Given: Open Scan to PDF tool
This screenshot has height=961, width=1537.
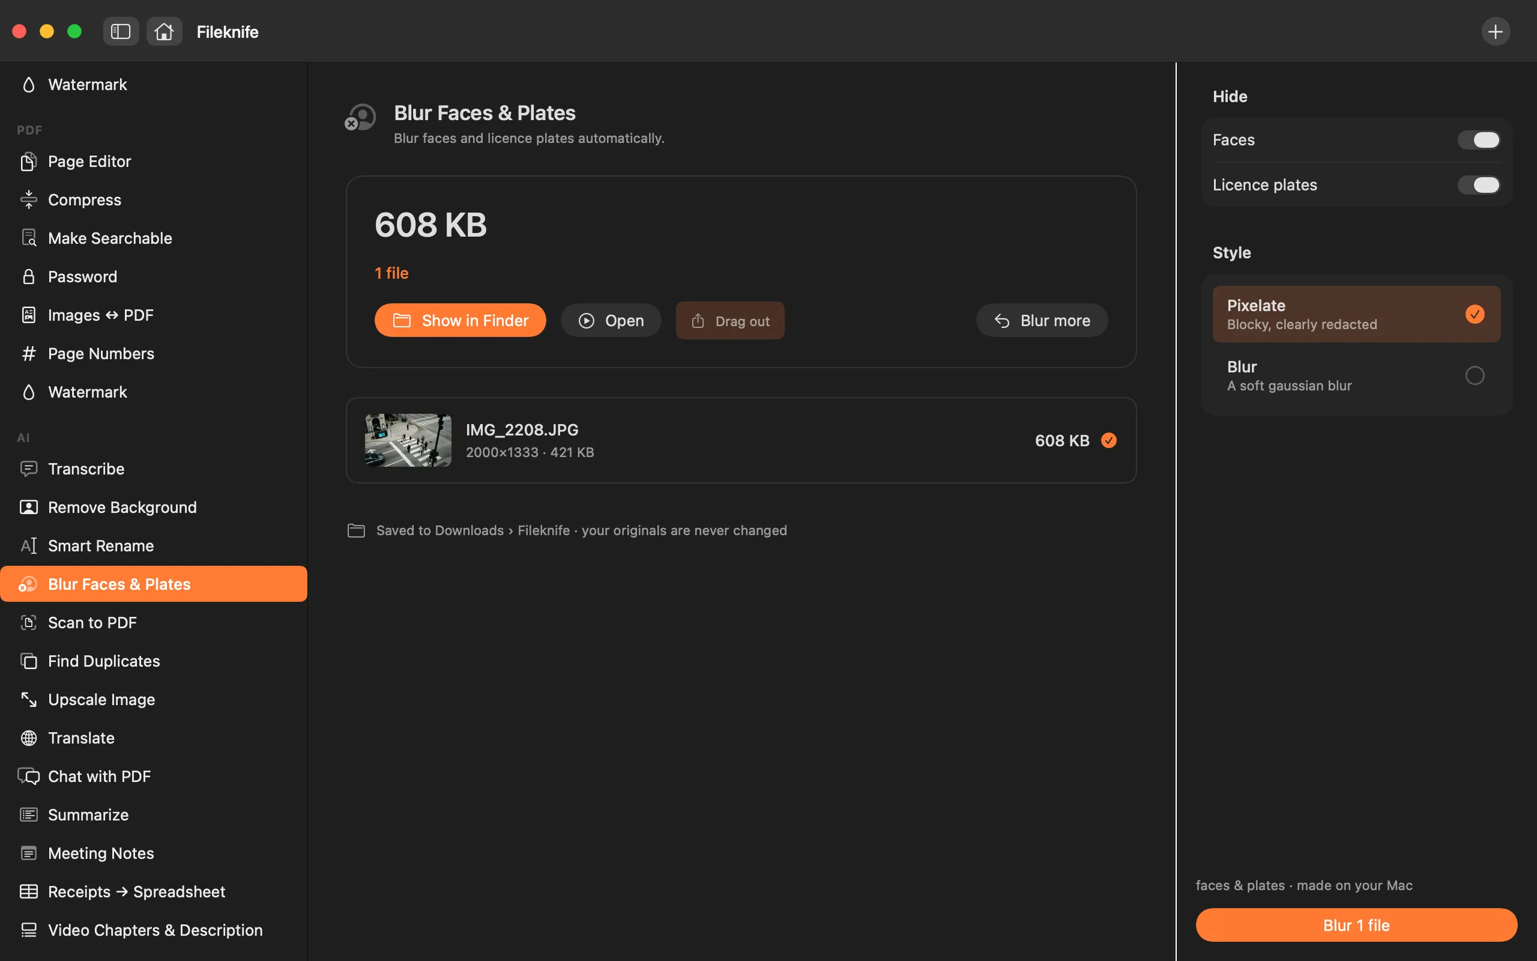Looking at the screenshot, I should click(x=154, y=623).
